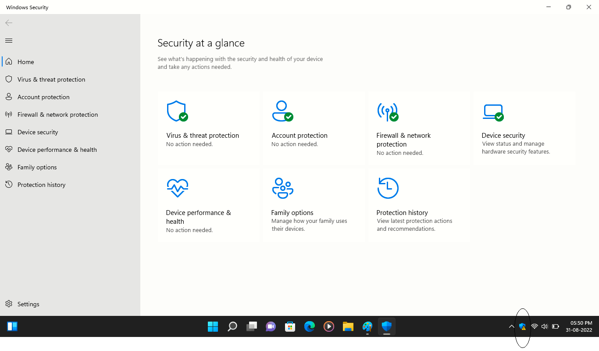Open Virus & threat protection shield tile icon
Screen dimensions: 599x351
coord(177,111)
